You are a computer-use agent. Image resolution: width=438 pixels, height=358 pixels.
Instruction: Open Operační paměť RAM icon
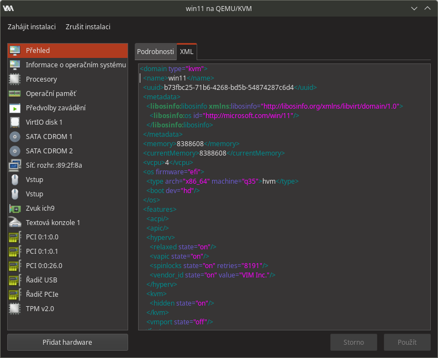(x=15, y=93)
